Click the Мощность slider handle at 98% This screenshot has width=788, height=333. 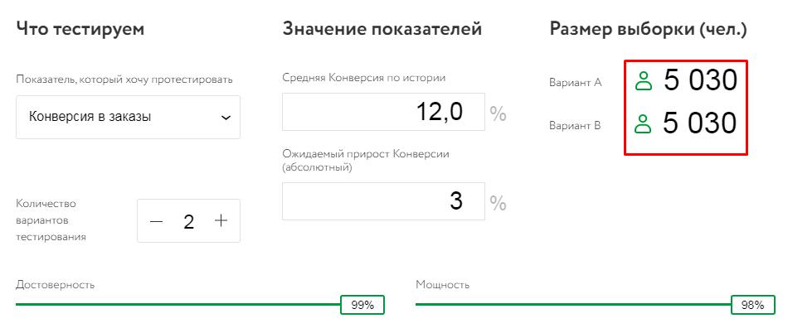pyautogui.click(x=752, y=305)
